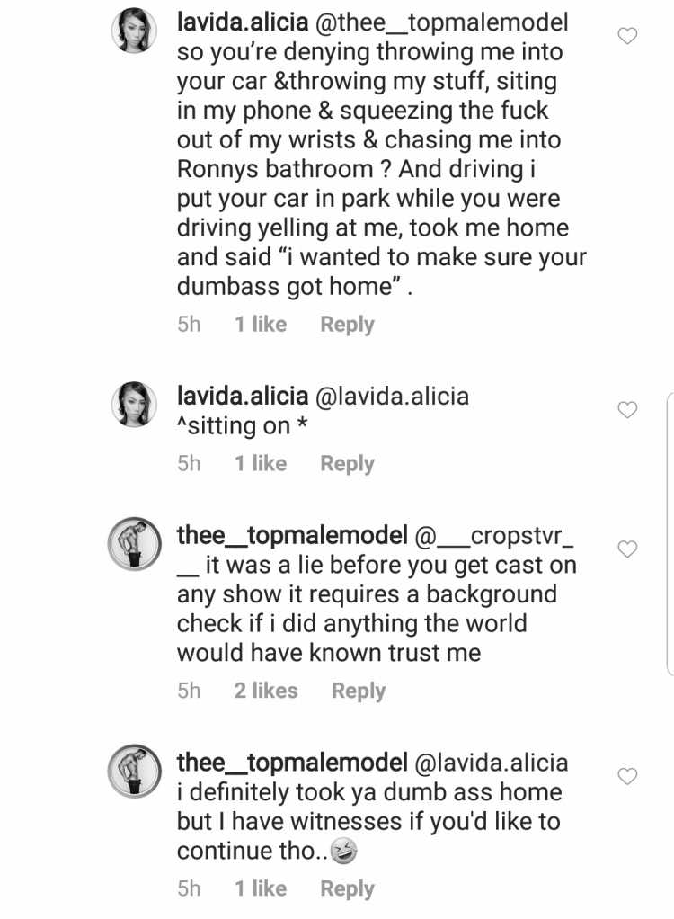Viewport: 674px width, 919px height.
Task: Like the background check comment heart
Action: 627,549
